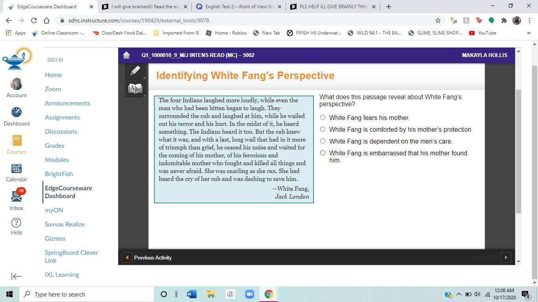
Task: Open a new browser tab
Action: 388,7
